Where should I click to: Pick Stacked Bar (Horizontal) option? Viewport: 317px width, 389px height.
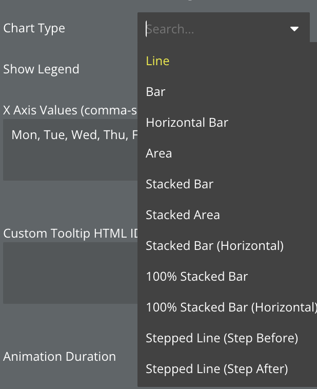pos(214,246)
